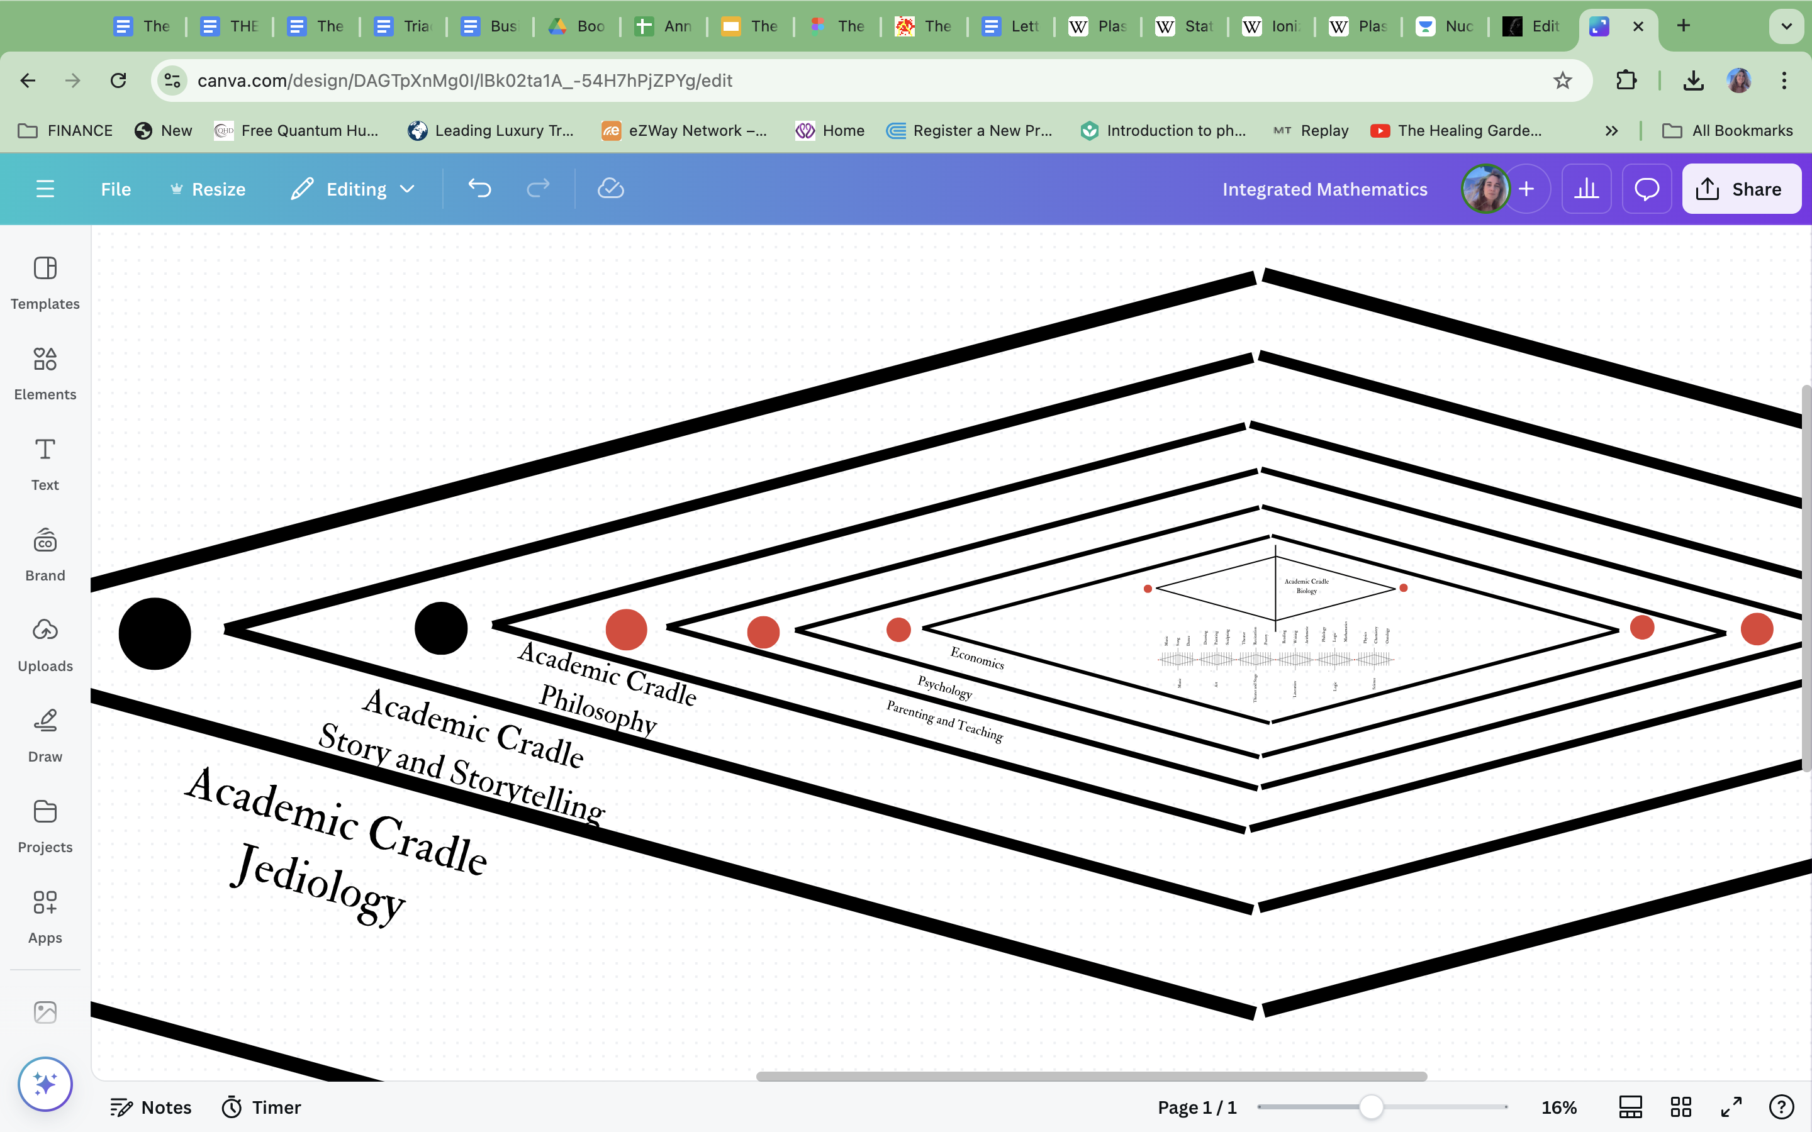Open the Text panel
Image resolution: width=1812 pixels, height=1132 pixels.
pos(45,463)
